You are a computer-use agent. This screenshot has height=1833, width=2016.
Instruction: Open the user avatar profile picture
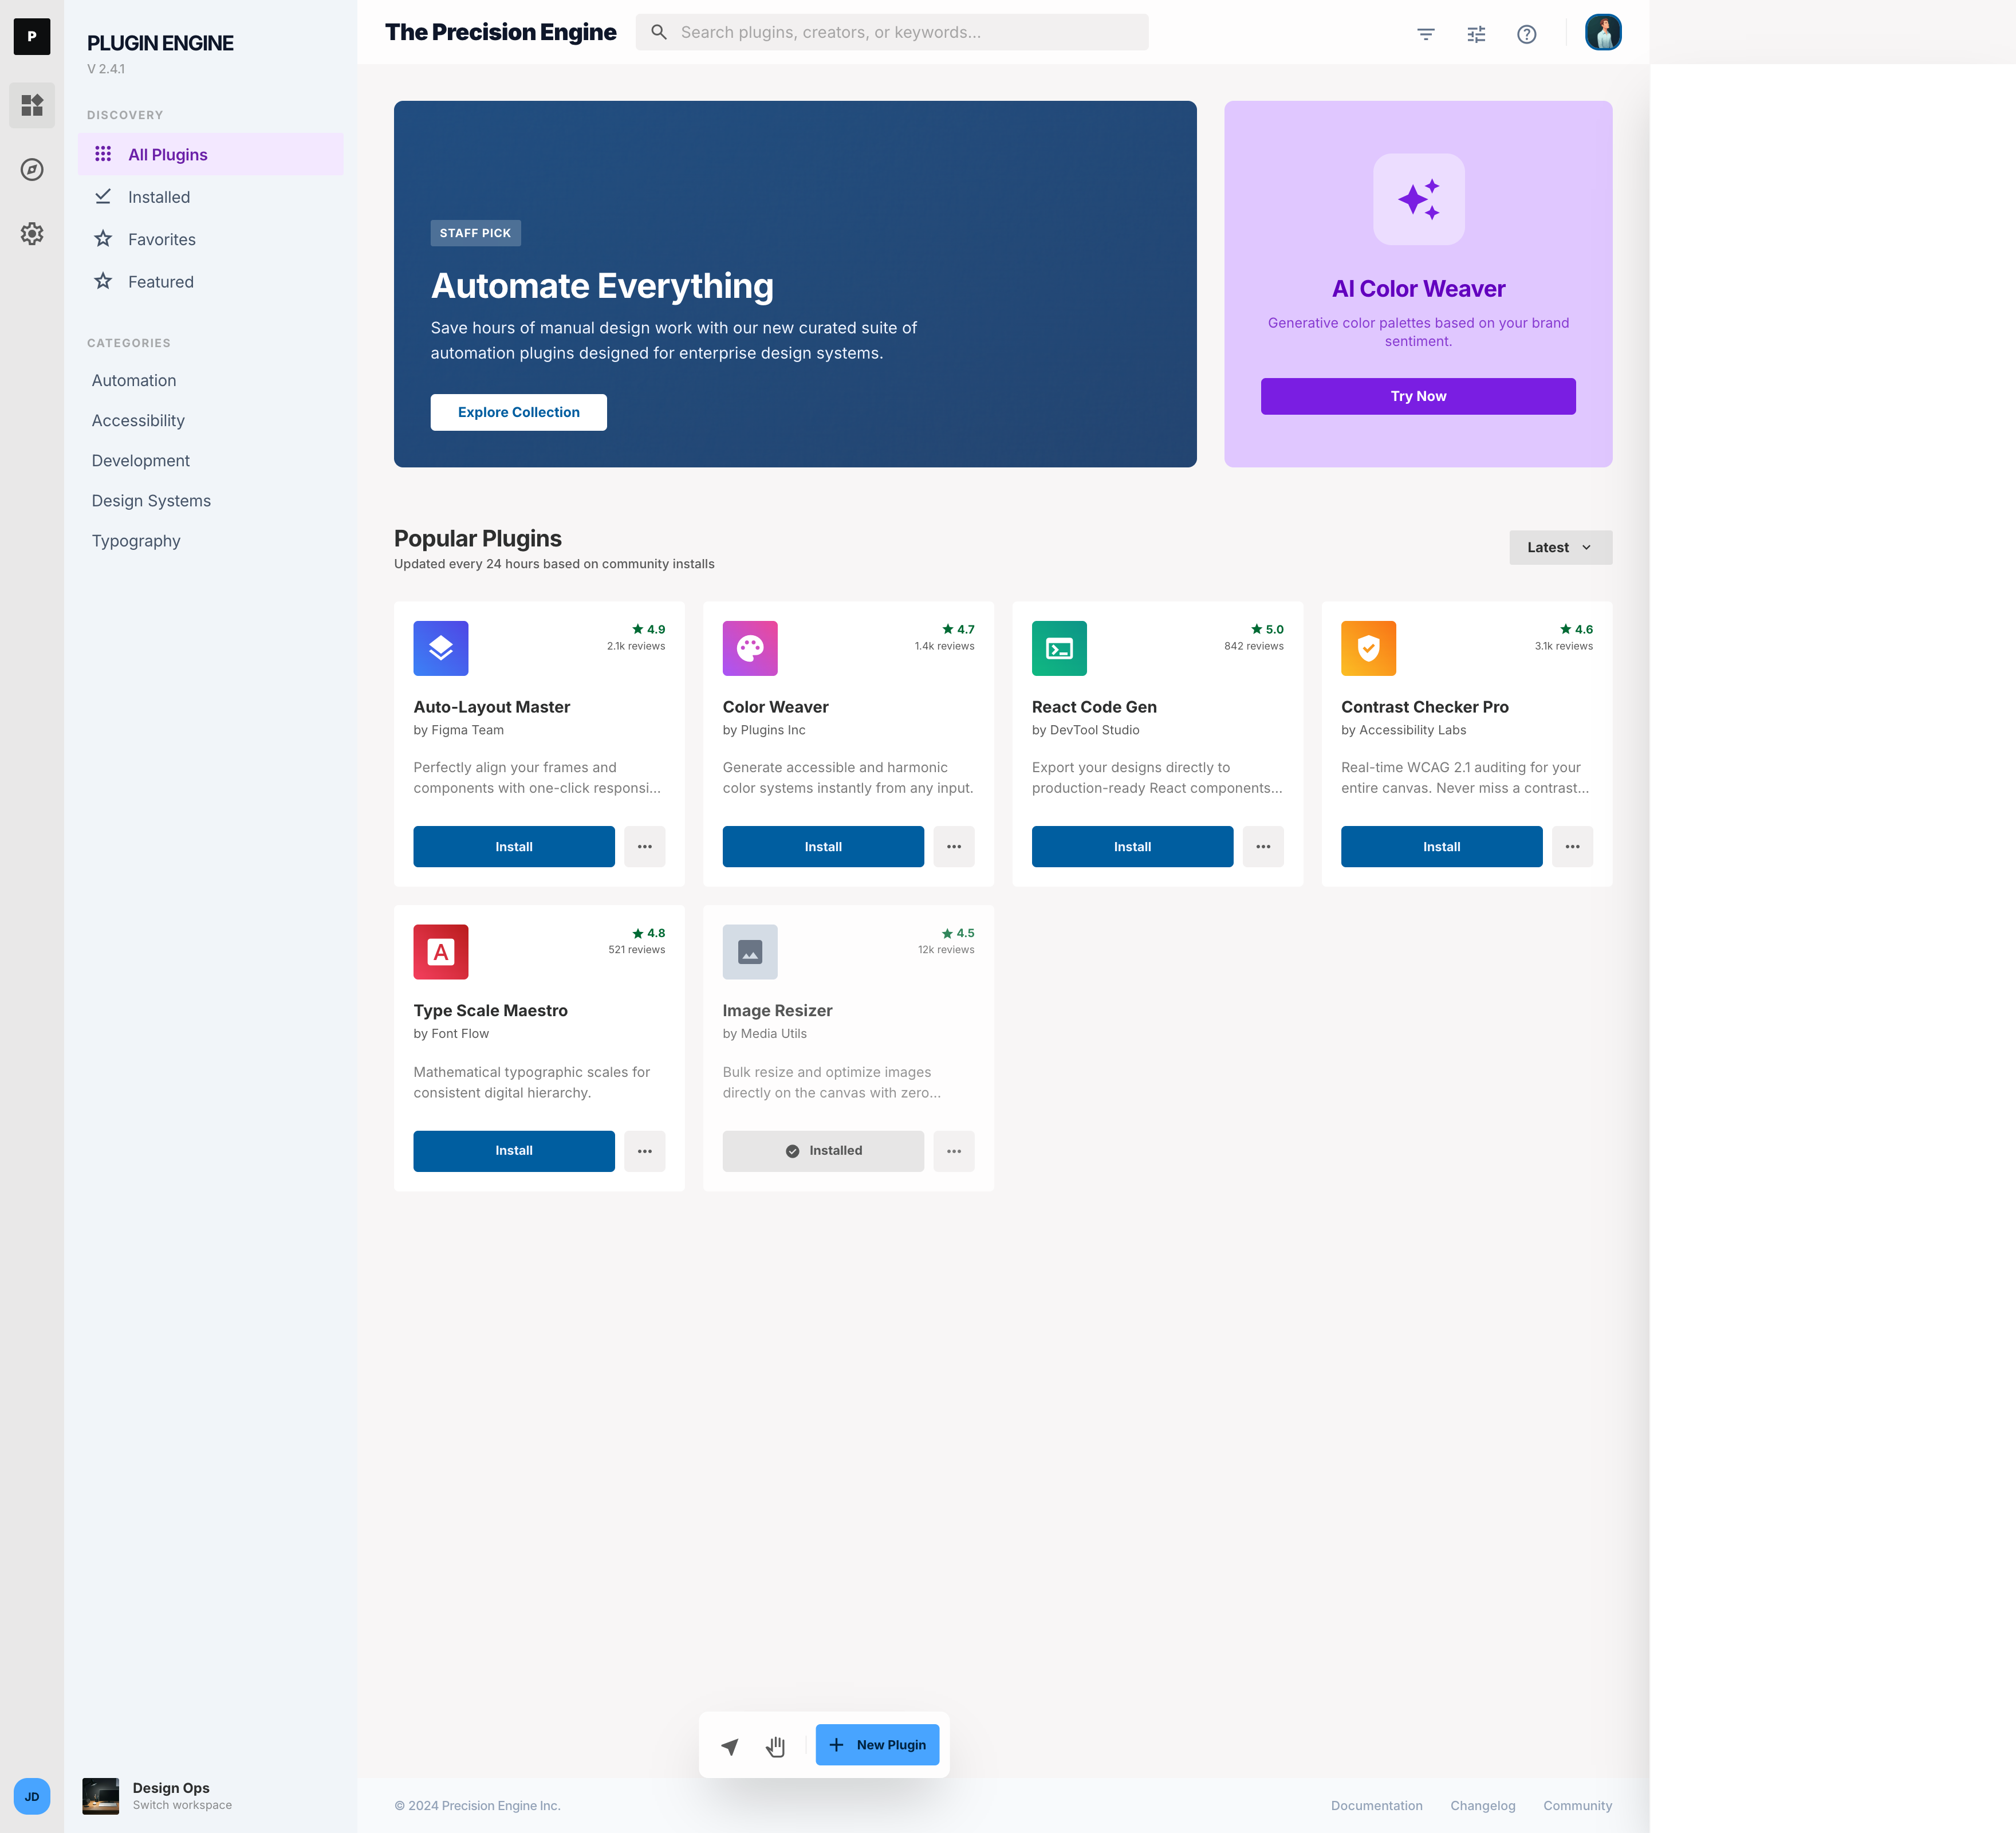[x=1603, y=32]
